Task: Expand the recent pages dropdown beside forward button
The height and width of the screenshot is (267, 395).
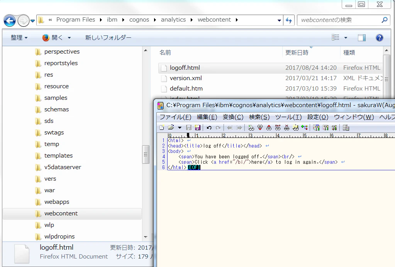Action: 33,21
